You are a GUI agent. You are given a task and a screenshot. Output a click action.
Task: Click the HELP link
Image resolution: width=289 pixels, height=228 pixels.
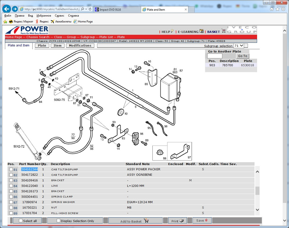[x=166, y=32]
